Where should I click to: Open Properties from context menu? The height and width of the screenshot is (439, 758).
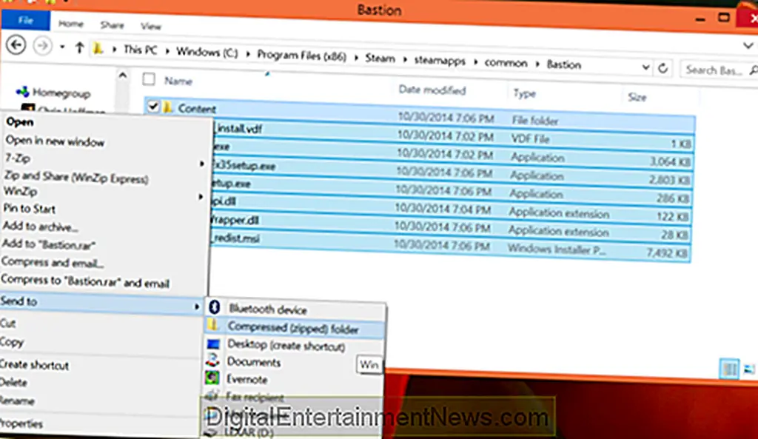click(21, 423)
